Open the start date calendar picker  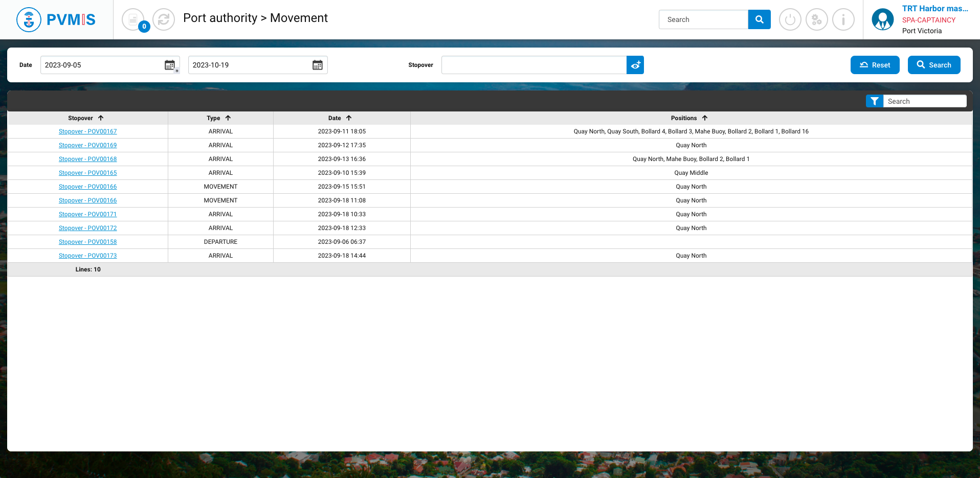tap(170, 65)
